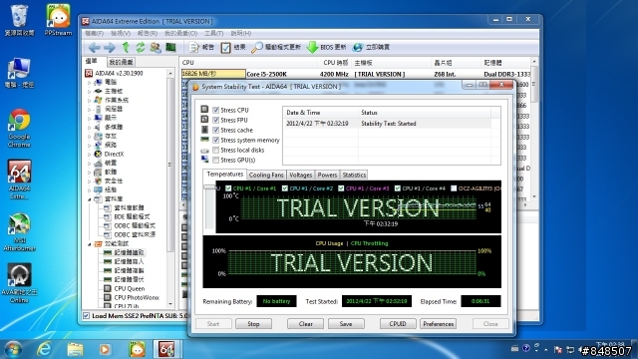Click the magnifier driver update icon

pos(257,48)
